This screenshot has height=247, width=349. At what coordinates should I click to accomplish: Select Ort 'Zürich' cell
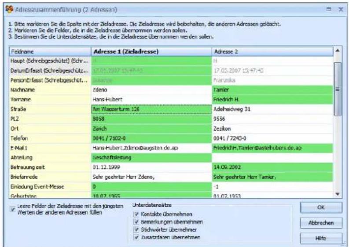151,128
